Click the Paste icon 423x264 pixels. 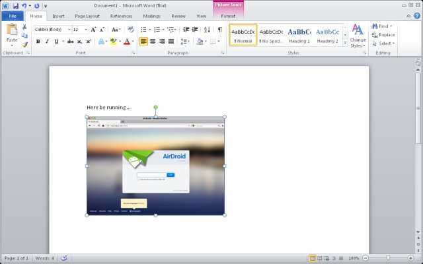[11, 32]
